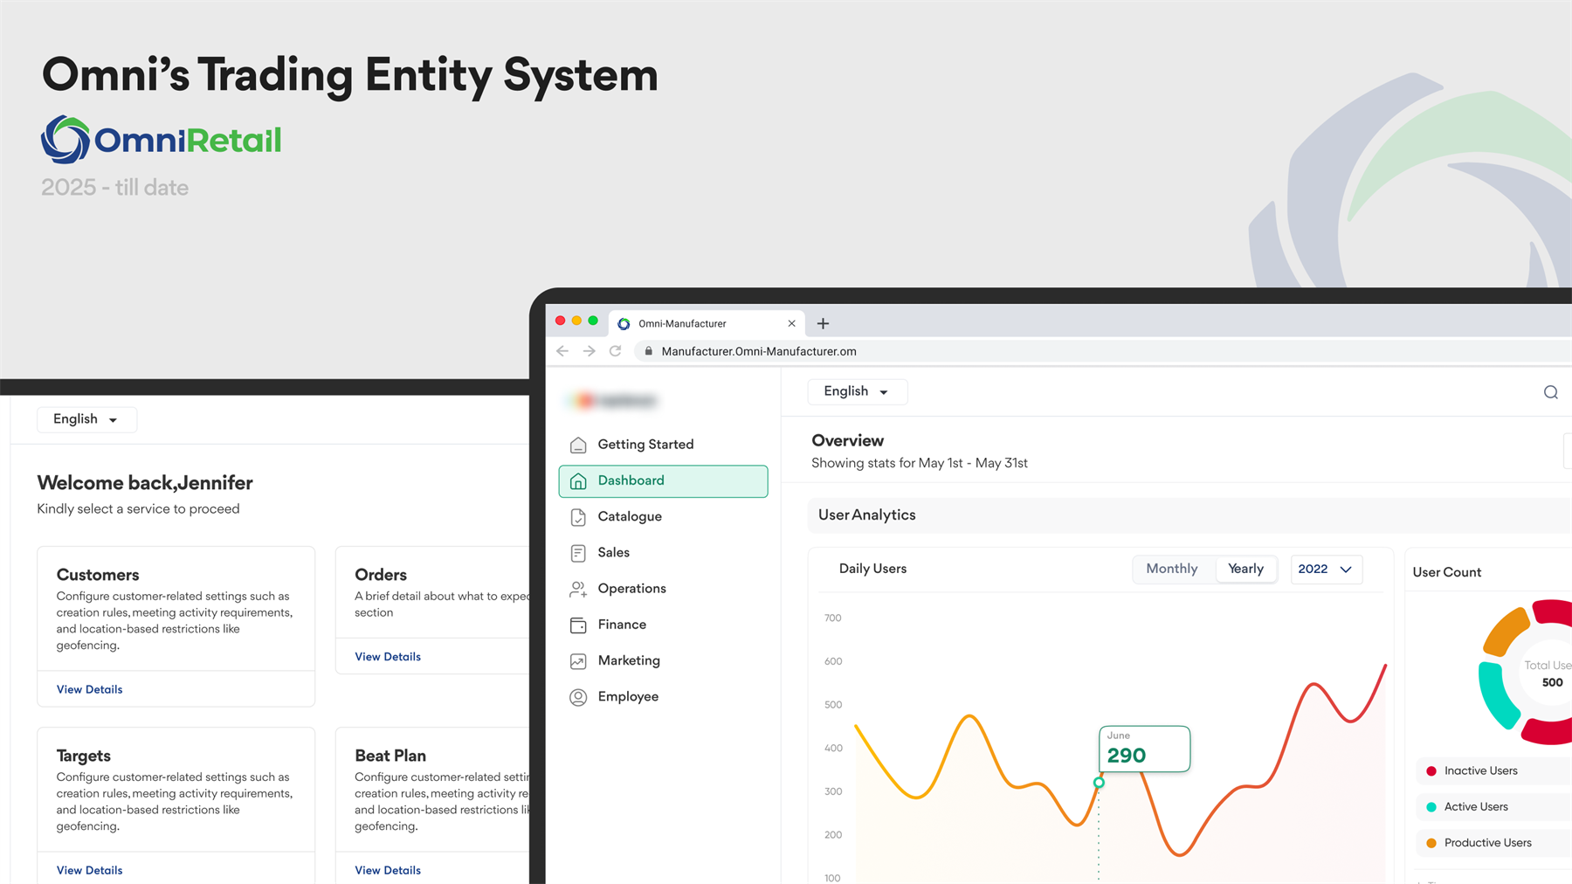The width and height of the screenshot is (1572, 884).
Task: Open the 2022 year dropdown
Action: (x=1326, y=569)
